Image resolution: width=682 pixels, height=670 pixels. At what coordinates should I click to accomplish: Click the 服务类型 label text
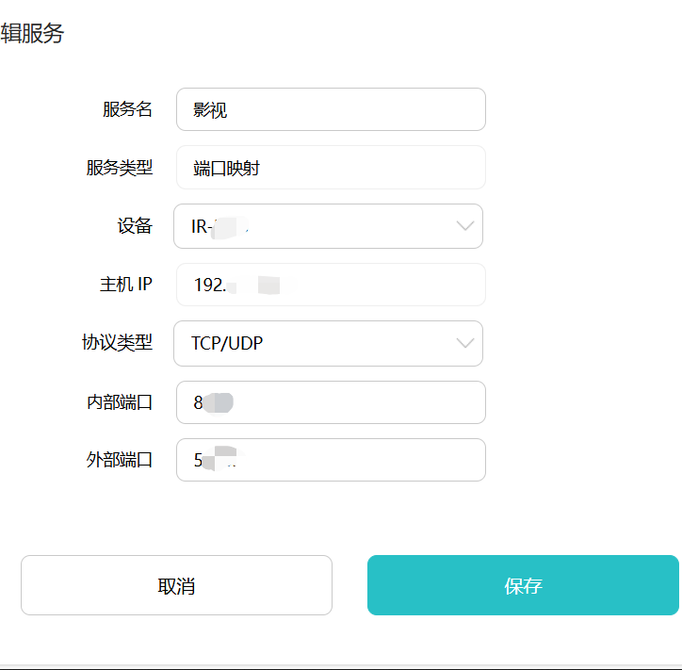pos(120,168)
